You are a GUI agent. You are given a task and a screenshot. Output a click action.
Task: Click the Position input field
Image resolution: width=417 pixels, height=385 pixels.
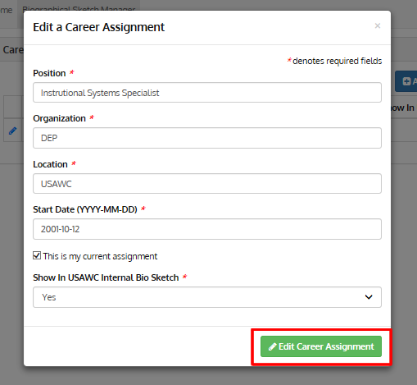point(207,93)
